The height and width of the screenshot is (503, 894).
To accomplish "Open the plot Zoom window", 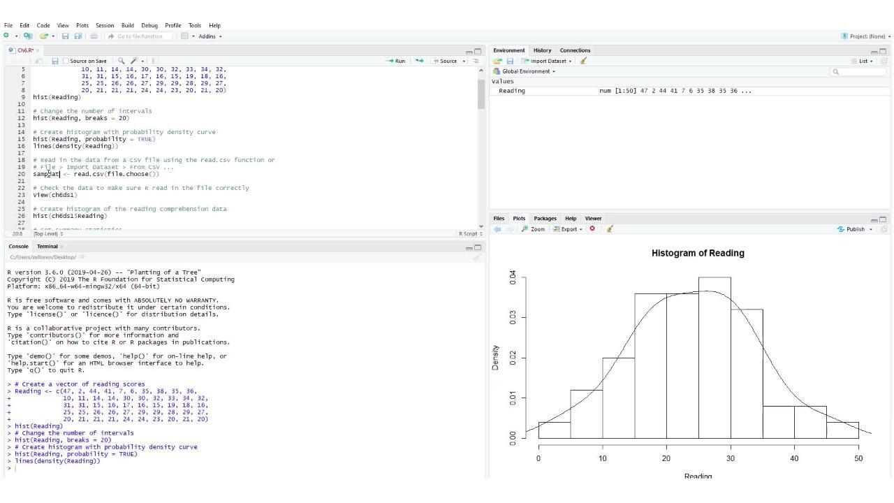I will tap(533, 229).
